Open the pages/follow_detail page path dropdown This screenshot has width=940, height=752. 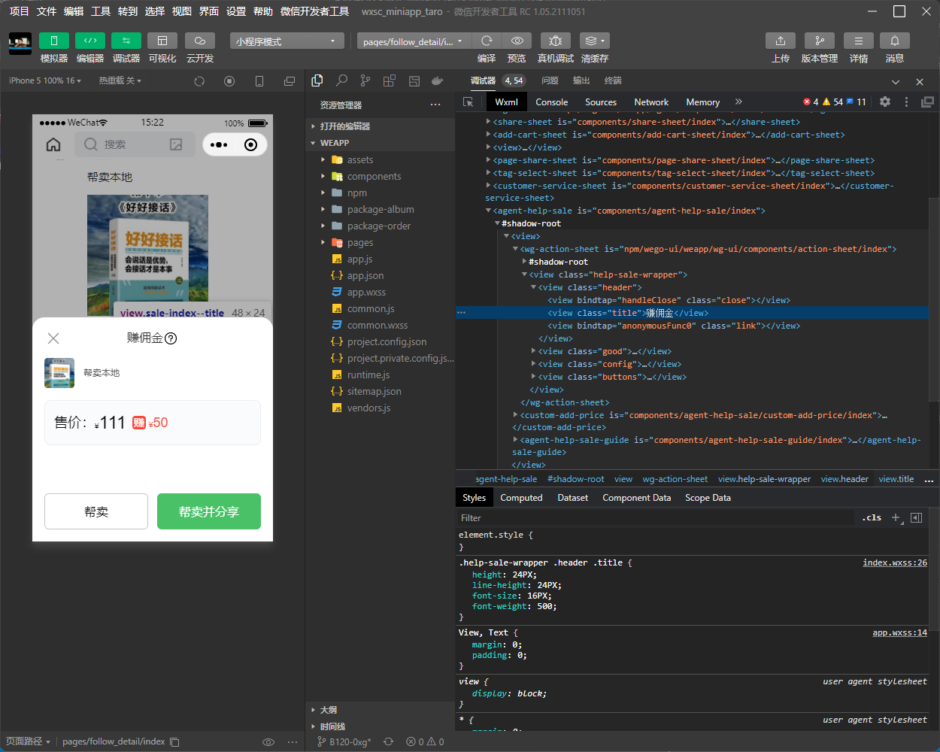coord(414,41)
